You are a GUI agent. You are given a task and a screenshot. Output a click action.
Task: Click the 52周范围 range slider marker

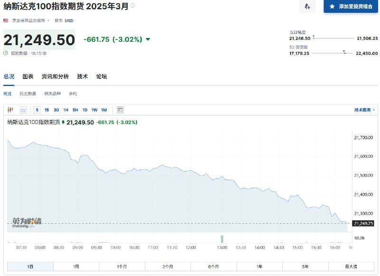[x=343, y=51]
